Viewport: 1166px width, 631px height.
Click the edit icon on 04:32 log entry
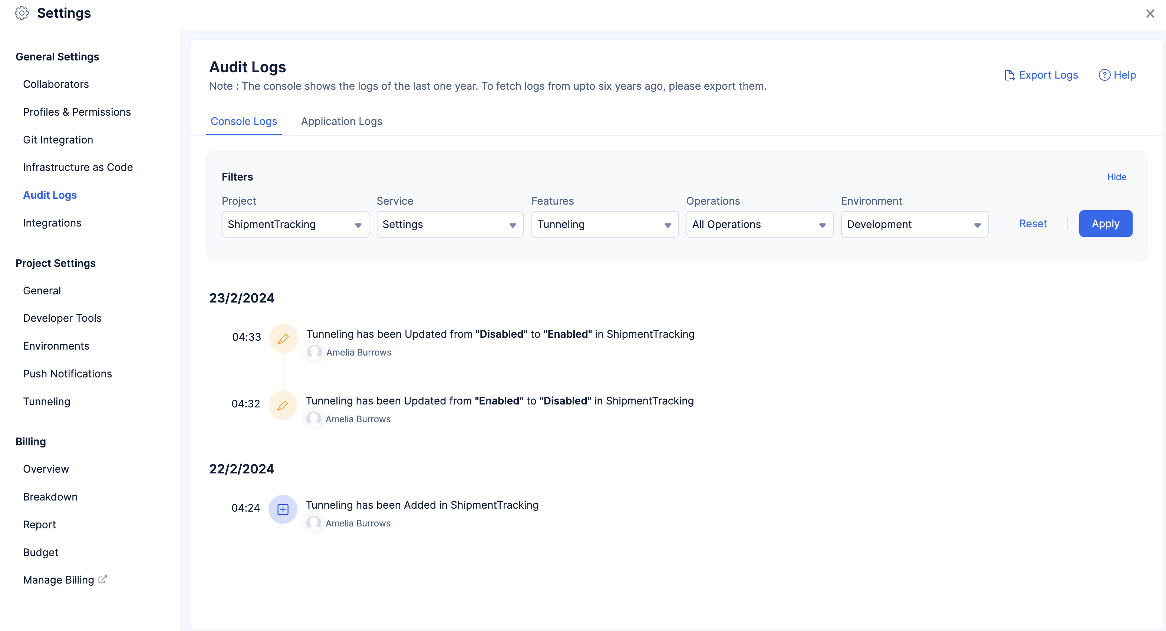282,405
